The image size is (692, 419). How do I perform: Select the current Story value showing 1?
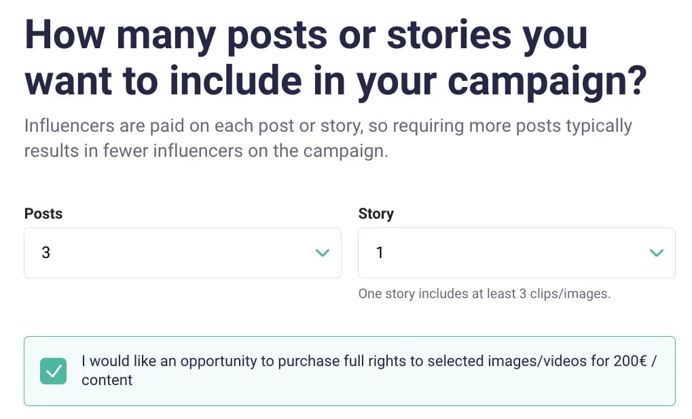pyautogui.click(x=380, y=253)
